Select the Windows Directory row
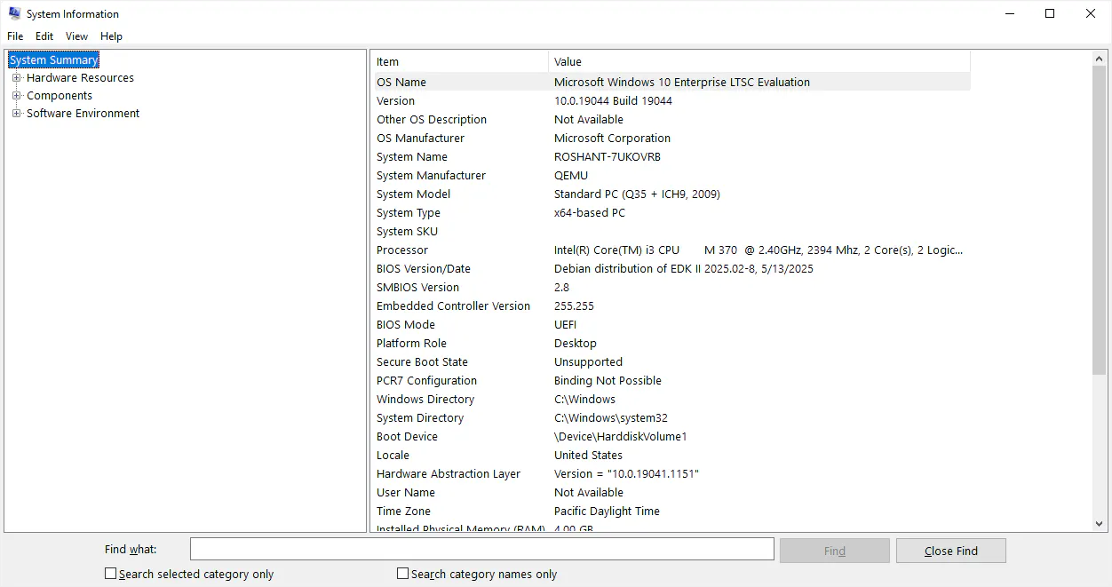The image size is (1112, 587). (x=671, y=399)
